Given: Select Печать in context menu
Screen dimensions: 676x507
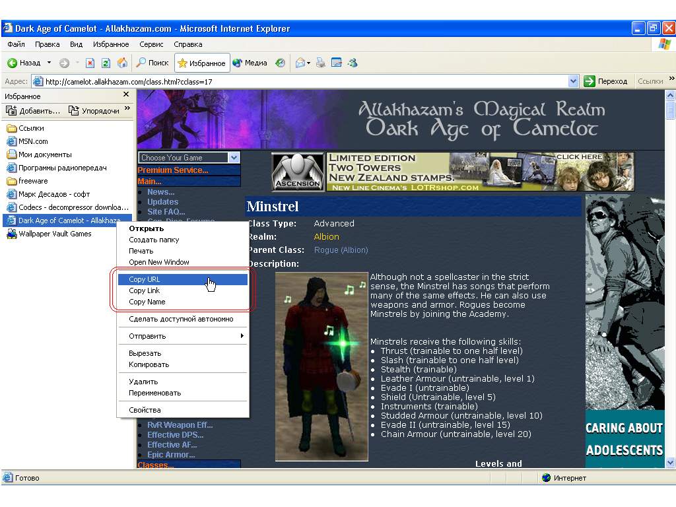Looking at the screenshot, I should click(183, 251).
